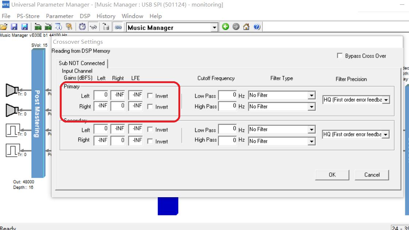
Task: Invert the Secondary Right channel
Action: coord(151,141)
